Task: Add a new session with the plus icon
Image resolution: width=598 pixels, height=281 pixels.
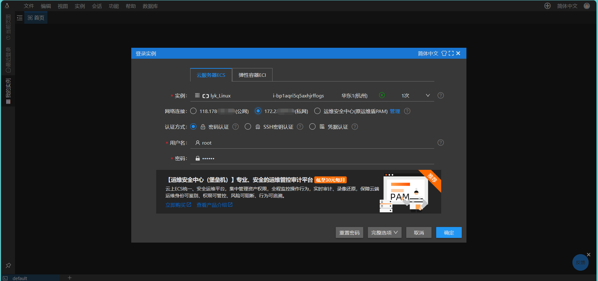Action: pos(70,278)
